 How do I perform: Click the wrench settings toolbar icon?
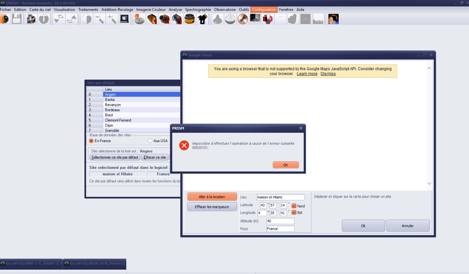[243, 19]
